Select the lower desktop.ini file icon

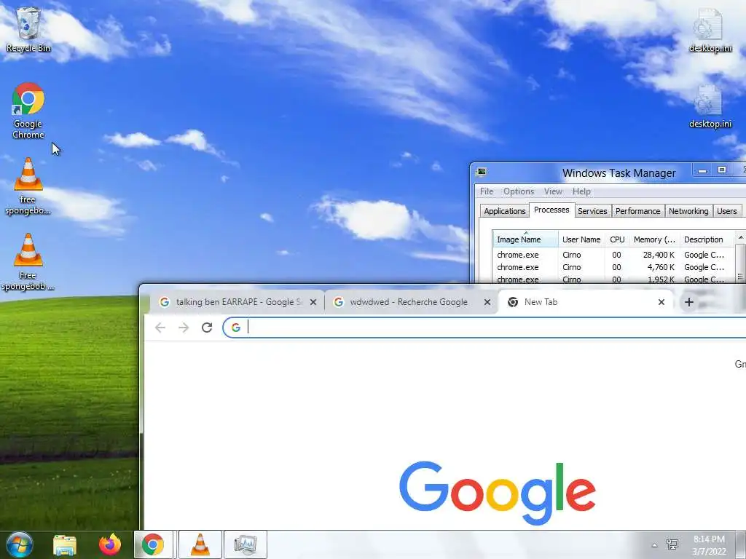click(x=710, y=106)
